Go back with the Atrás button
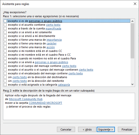The image size is (139, 135). 87,130
